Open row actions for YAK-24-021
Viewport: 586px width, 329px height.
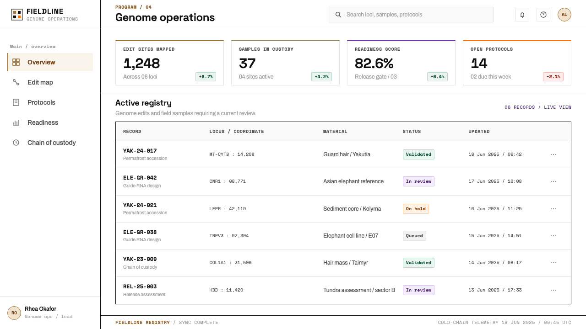point(553,209)
